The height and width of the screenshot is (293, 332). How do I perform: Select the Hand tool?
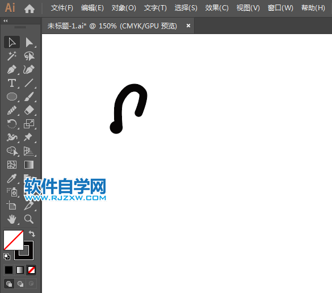[12, 219]
